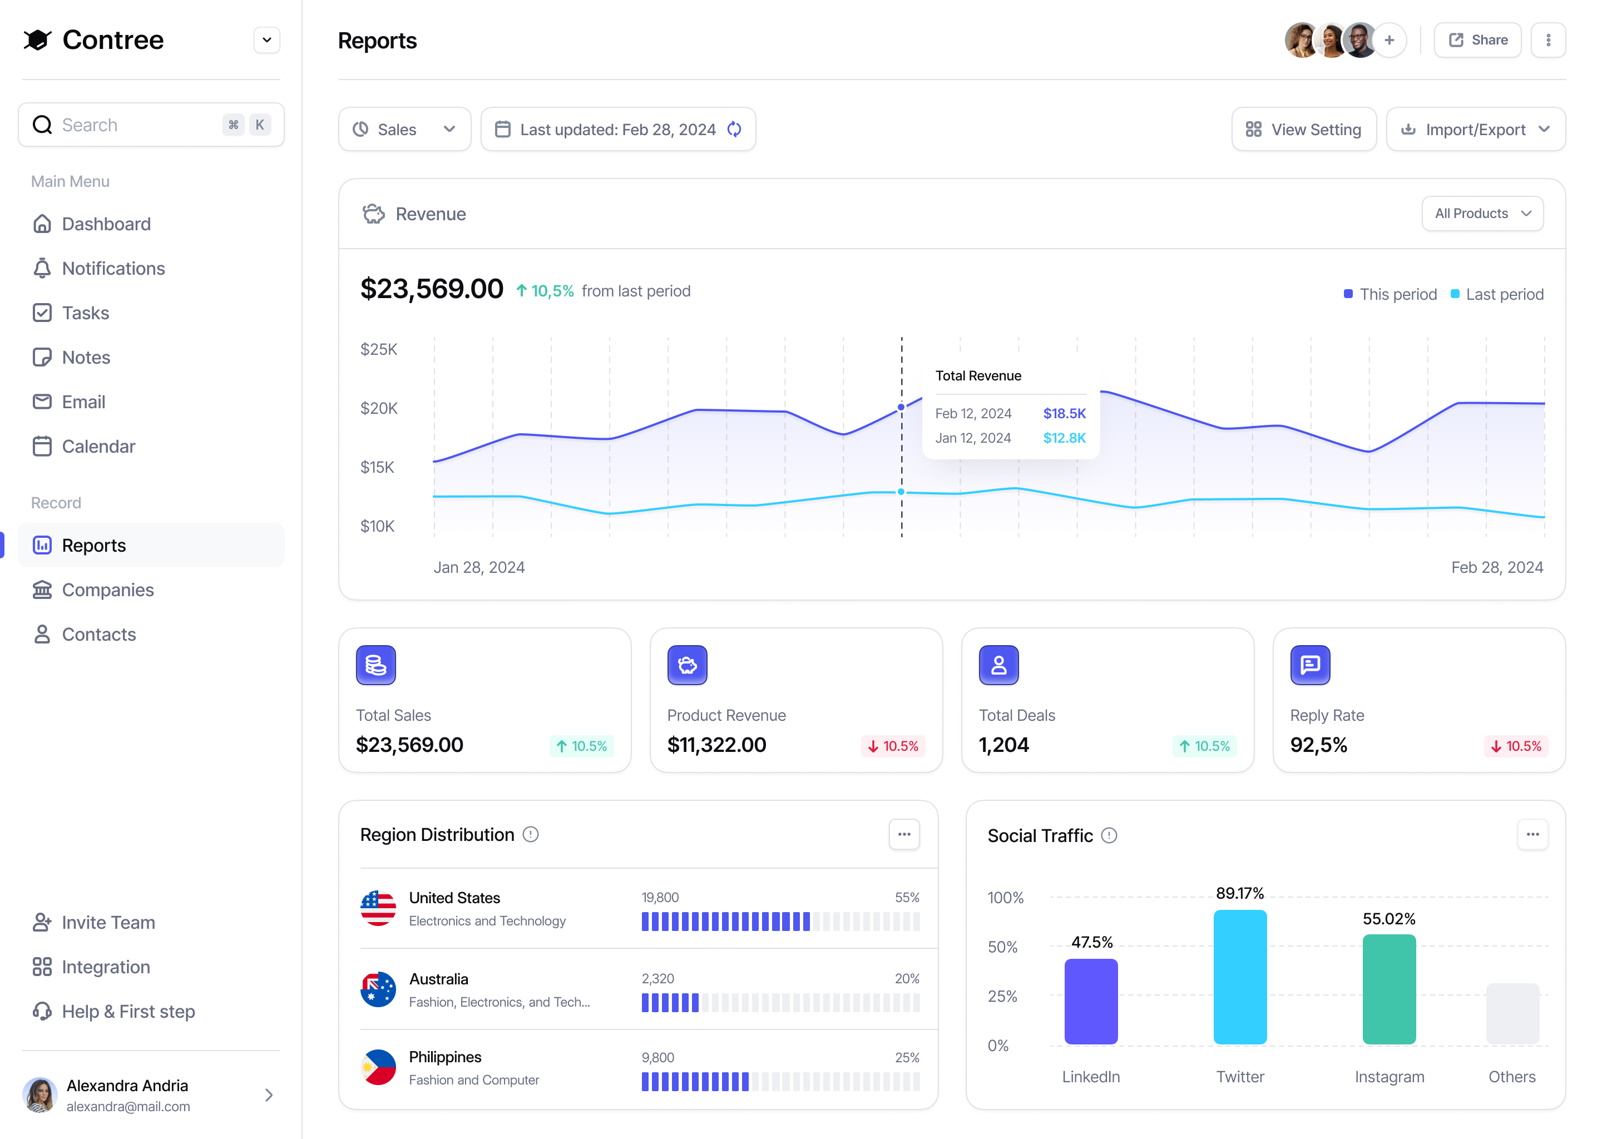Open the workspace switcher dropdown beside Contree
This screenshot has width=1602, height=1139.
[266, 40]
